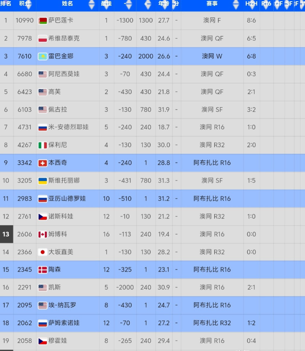
Task: Select the name 亚历山德罗娃
Action: click(67, 198)
